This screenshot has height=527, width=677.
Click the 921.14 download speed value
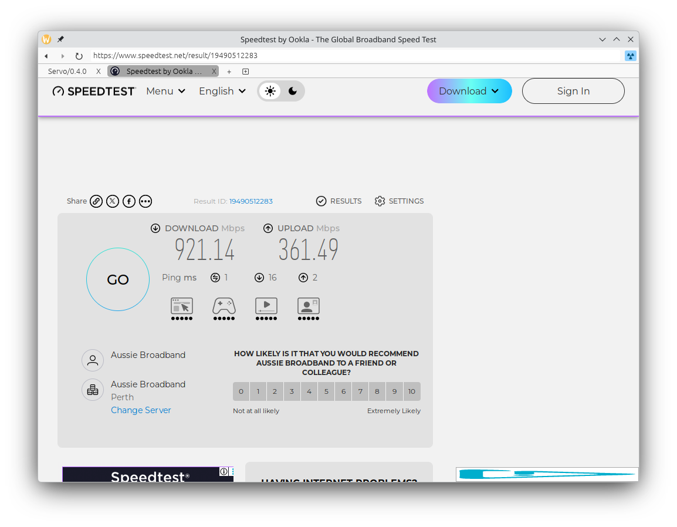tap(205, 249)
